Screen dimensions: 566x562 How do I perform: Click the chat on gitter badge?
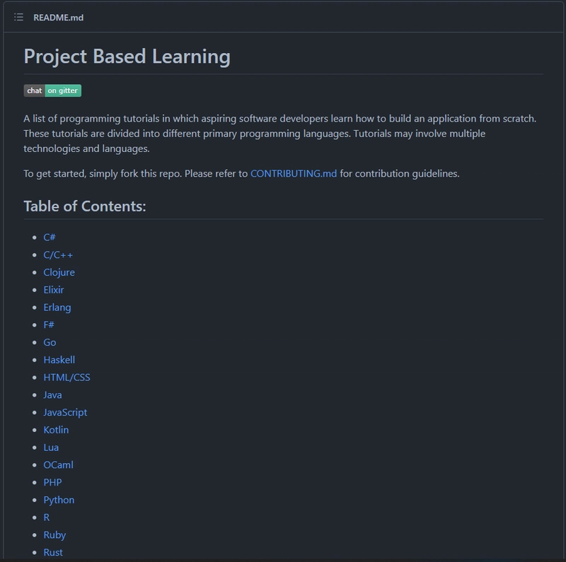[52, 90]
